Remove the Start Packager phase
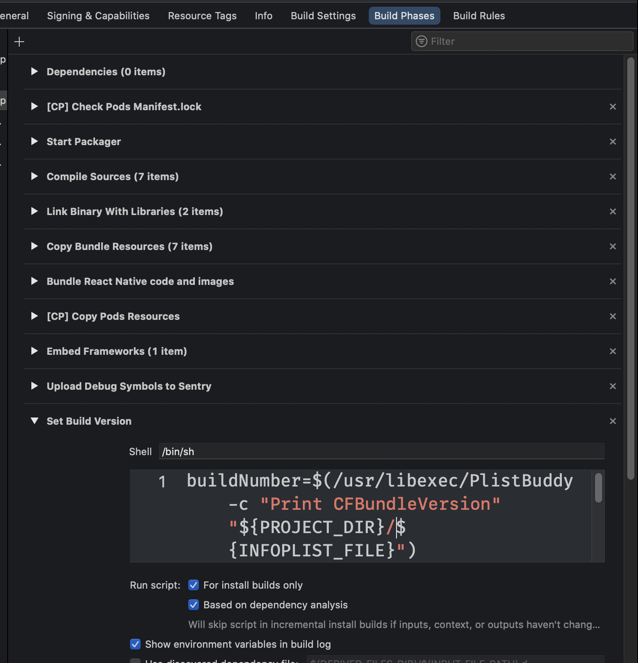This screenshot has height=663, width=638. [x=613, y=142]
